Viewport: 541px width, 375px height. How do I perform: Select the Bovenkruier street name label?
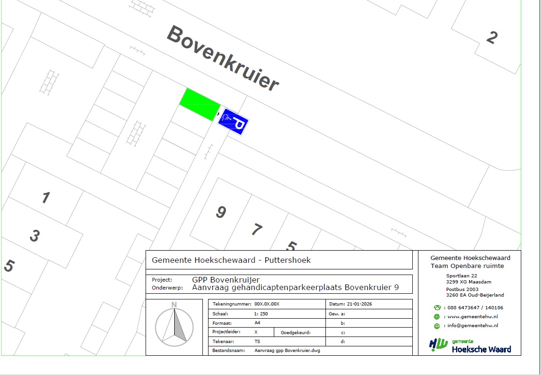click(x=223, y=58)
